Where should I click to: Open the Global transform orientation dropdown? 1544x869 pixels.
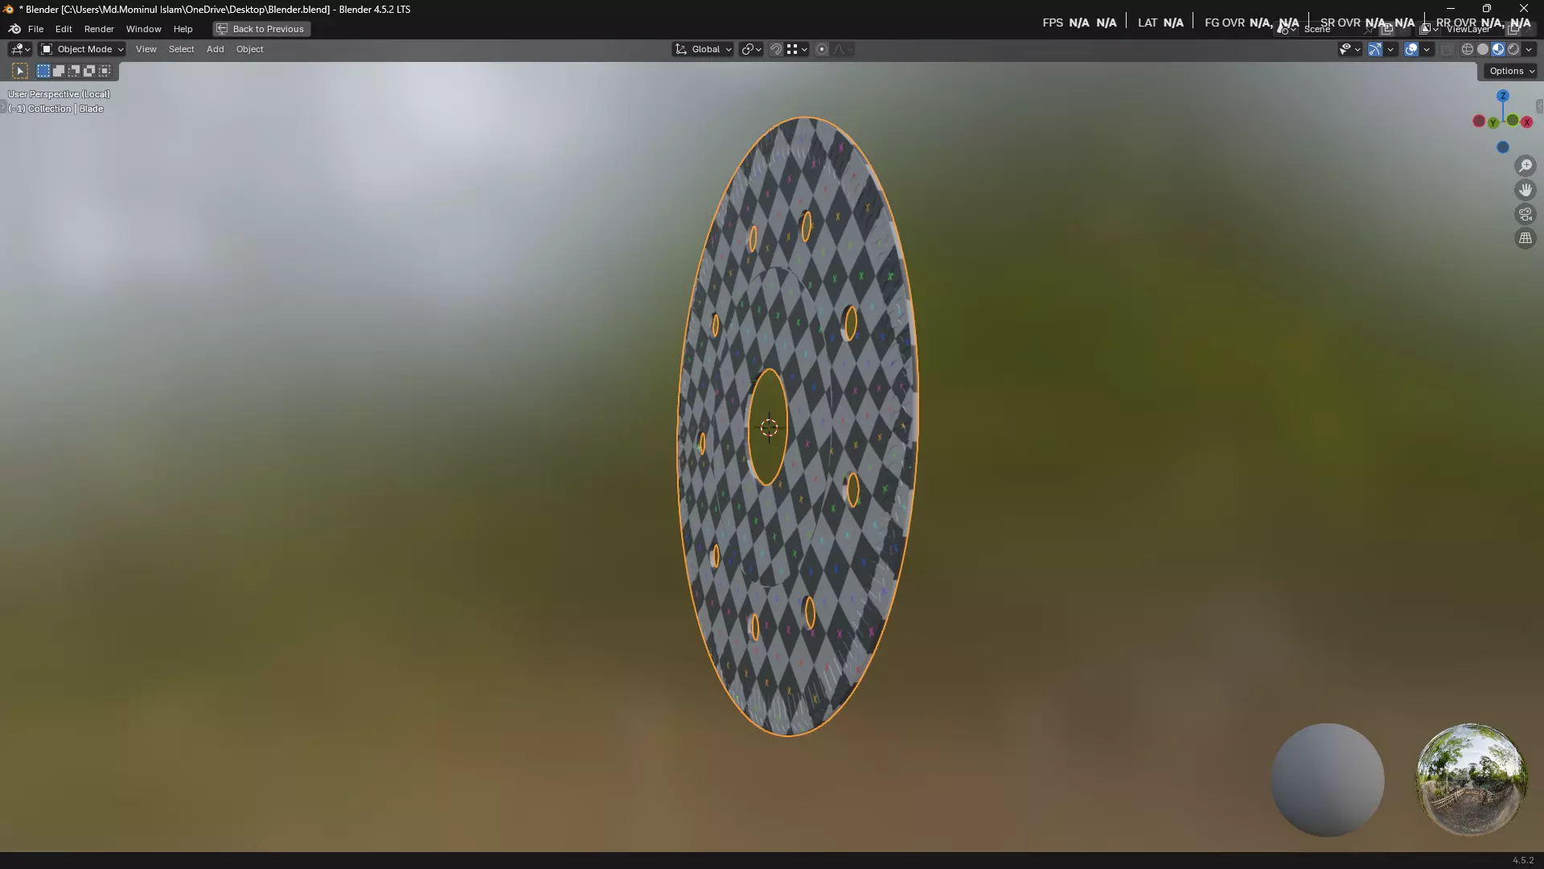pyautogui.click(x=703, y=49)
